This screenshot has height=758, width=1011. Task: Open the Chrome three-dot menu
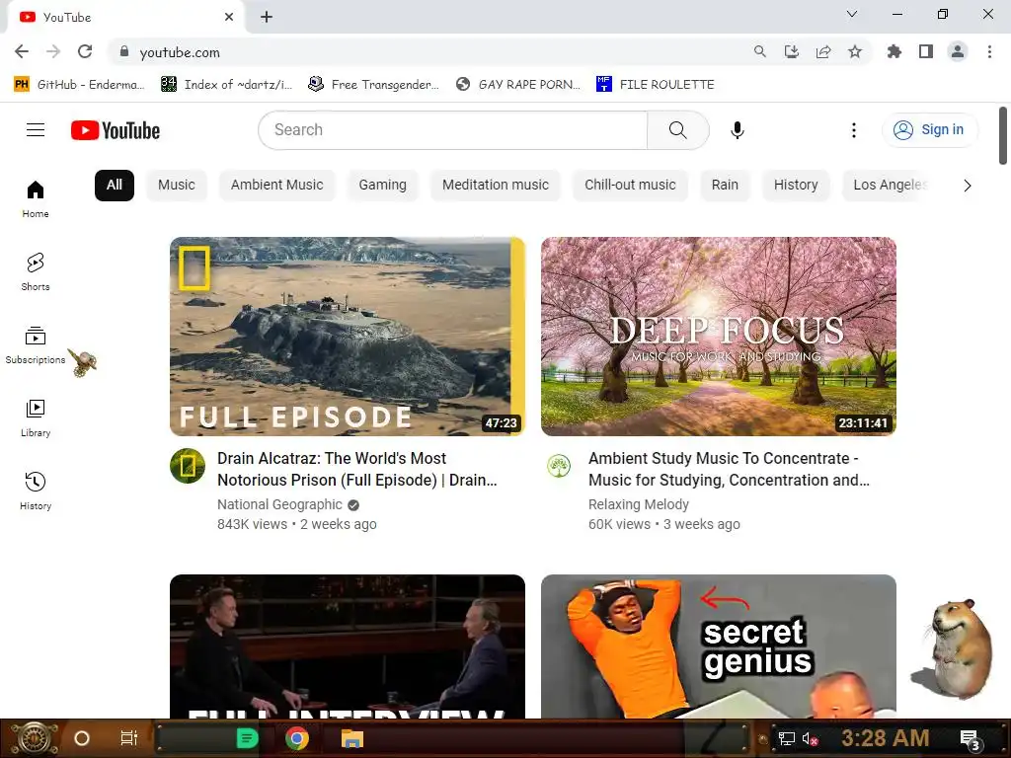pos(989,51)
